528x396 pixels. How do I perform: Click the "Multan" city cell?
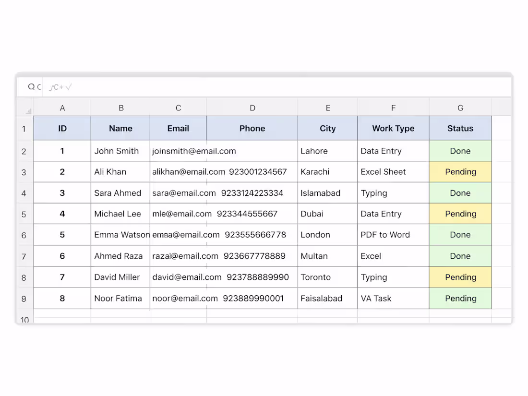tap(328, 256)
